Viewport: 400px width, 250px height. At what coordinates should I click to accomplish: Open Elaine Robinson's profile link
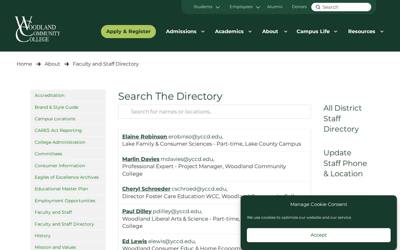point(145,137)
